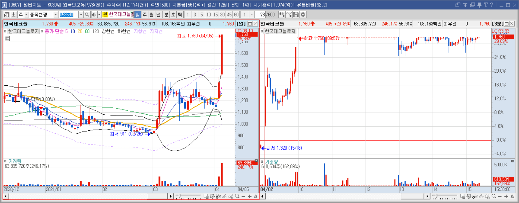519x203 pixels.
Task: Expand the 거래량 panel marker in daily chart
Action: (x=5, y=161)
